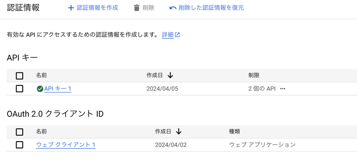Open the ウェブ クライアント 1 link
The height and width of the screenshot is (164, 357).
point(66,145)
